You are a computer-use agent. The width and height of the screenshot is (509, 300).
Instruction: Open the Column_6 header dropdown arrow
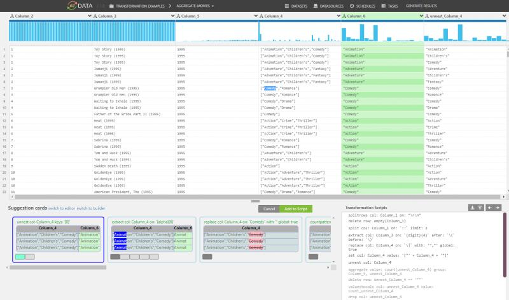pos(419,15)
